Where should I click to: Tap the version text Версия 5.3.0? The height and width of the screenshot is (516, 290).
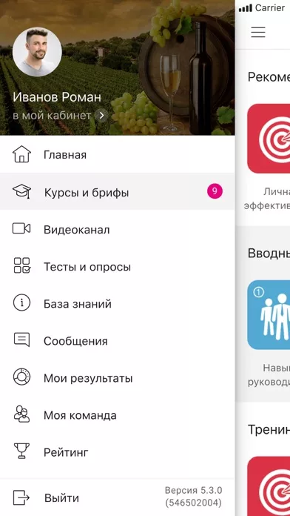pos(193,490)
